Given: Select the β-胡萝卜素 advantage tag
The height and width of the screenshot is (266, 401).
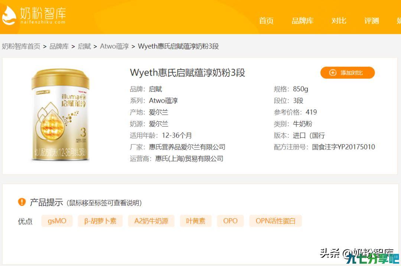Looking at the screenshot, I should [x=100, y=221].
